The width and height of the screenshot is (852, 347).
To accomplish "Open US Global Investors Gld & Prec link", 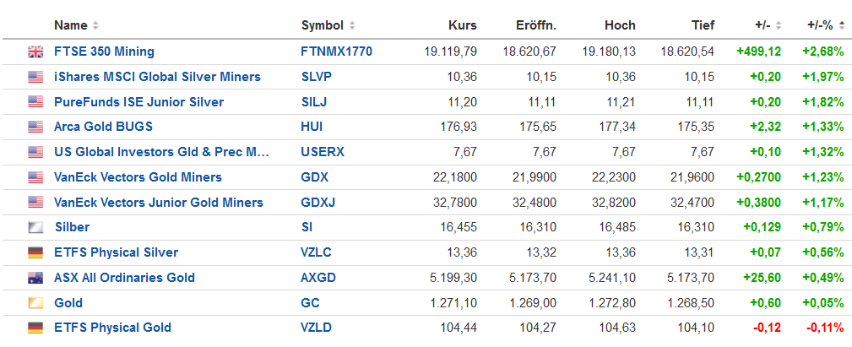I will tap(161, 152).
